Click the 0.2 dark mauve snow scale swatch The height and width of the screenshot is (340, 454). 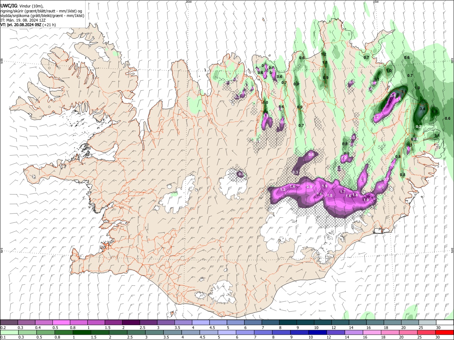9,323
